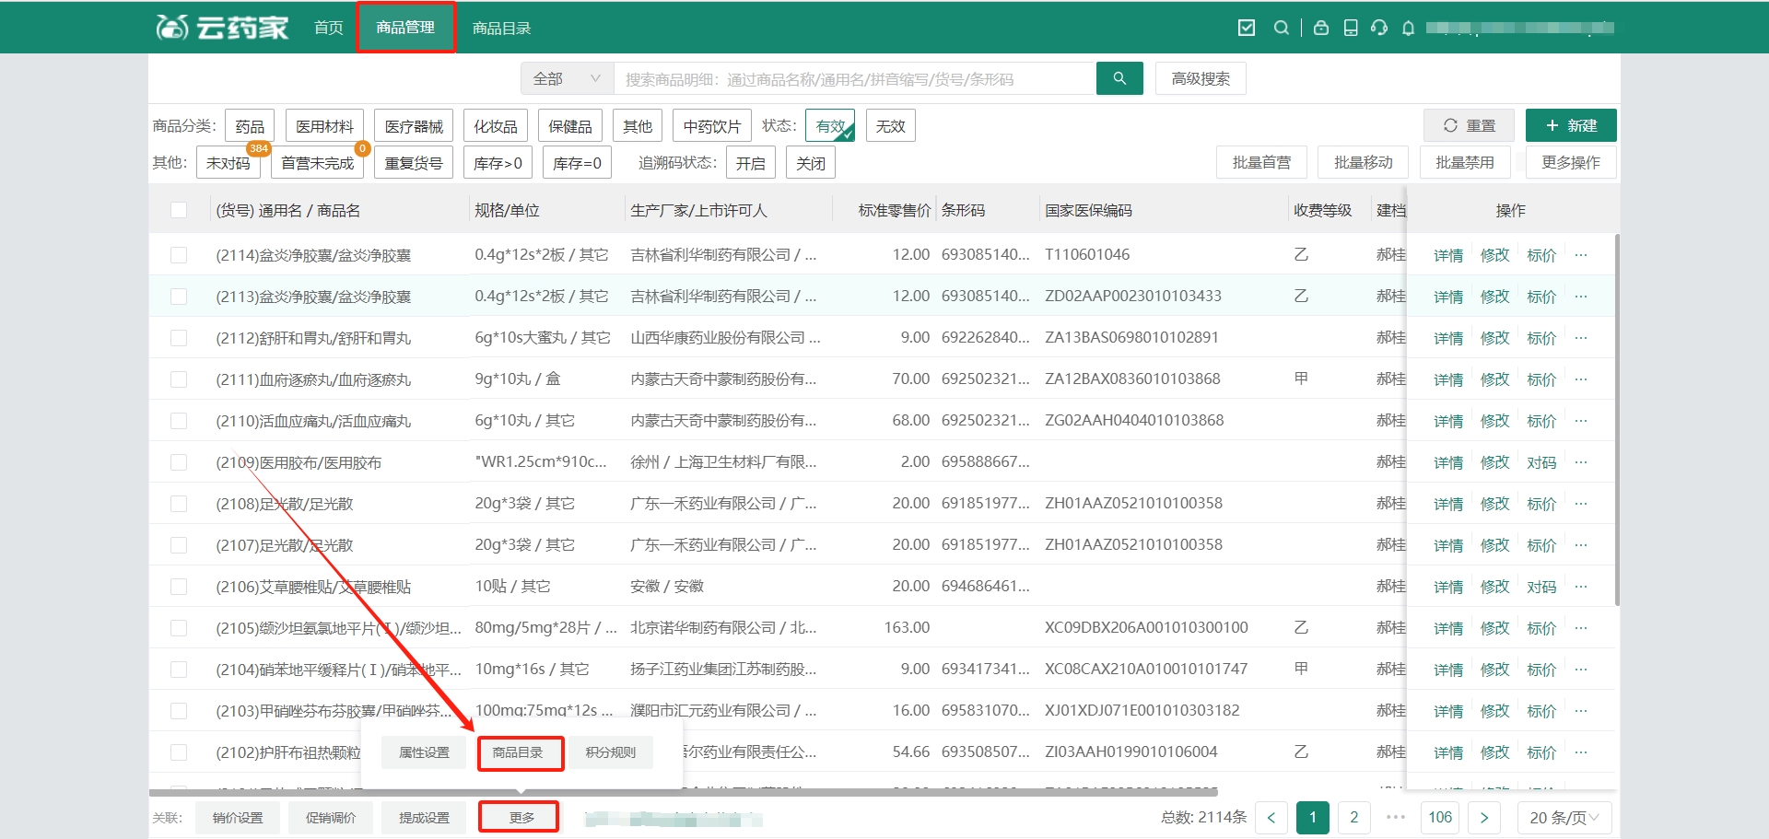Click 标价 for row 2104
Viewport: 1769px width, 839px height.
(1541, 670)
